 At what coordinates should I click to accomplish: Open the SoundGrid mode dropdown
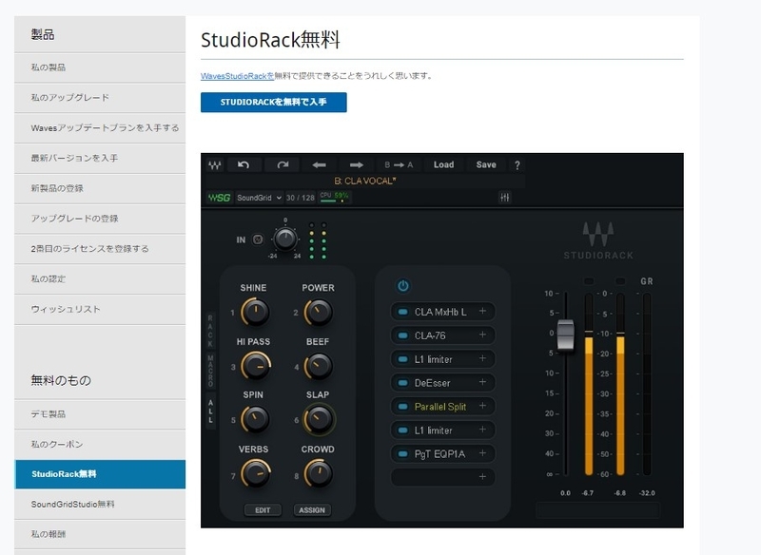point(258,198)
